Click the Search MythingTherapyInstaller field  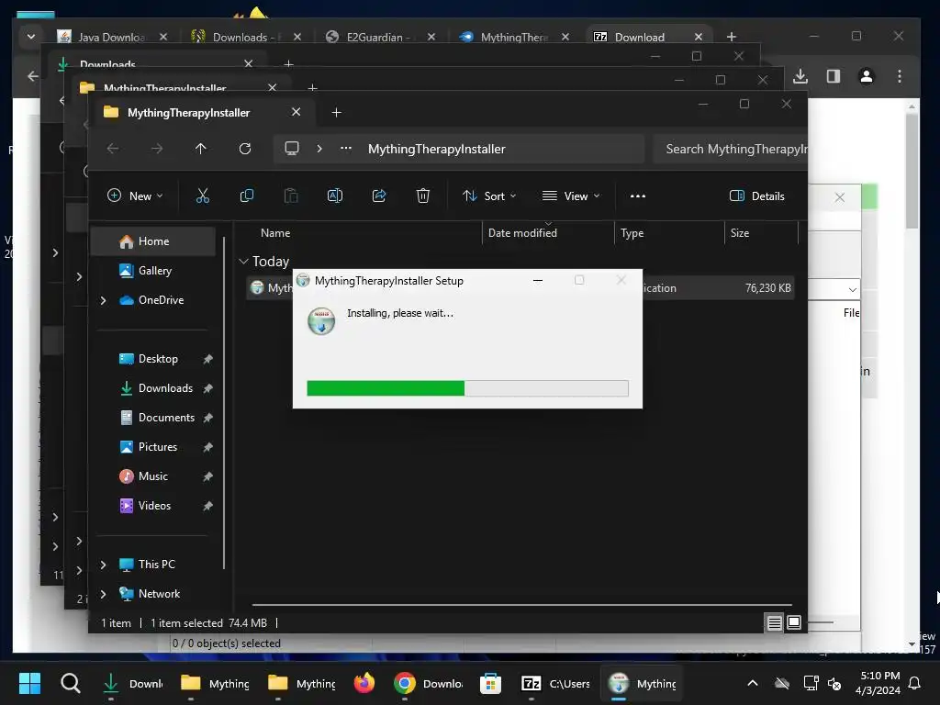730,149
